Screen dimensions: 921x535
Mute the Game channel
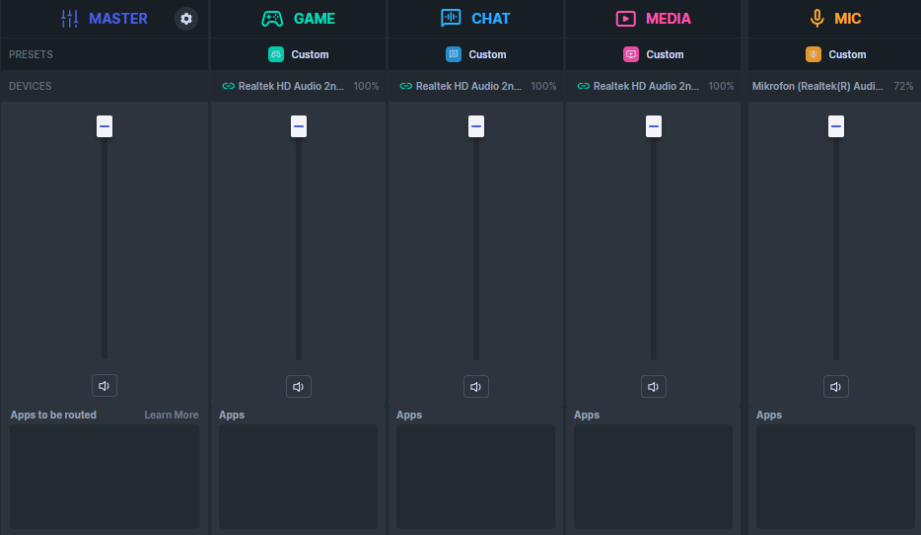[299, 386]
